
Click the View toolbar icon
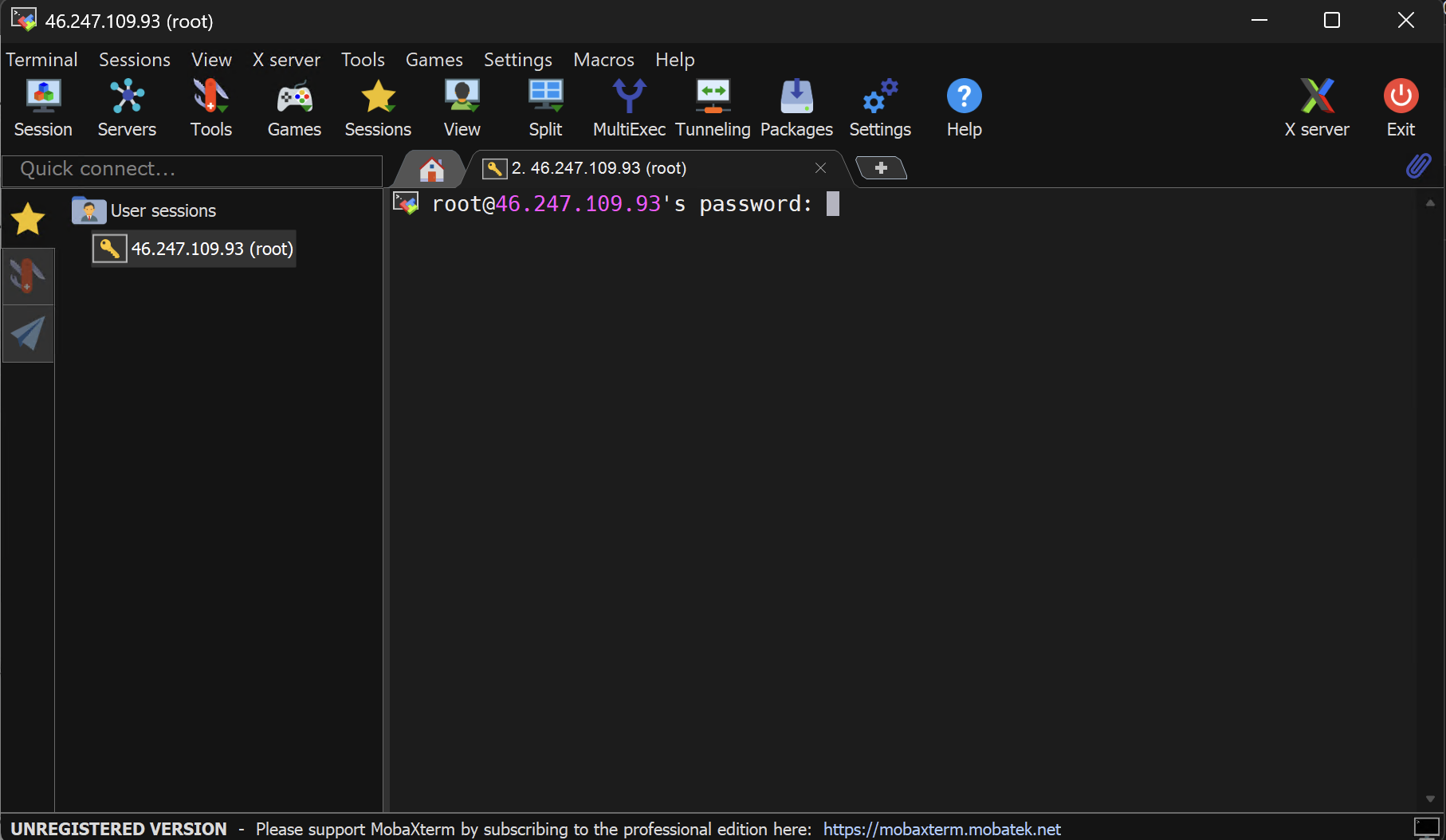[x=462, y=108]
